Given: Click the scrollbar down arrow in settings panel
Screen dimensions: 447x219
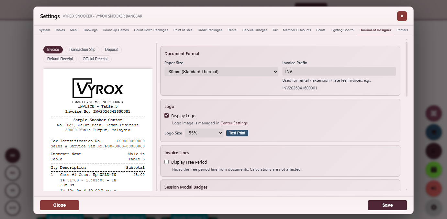Looking at the screenshot, I should click(x=407, y=190).
